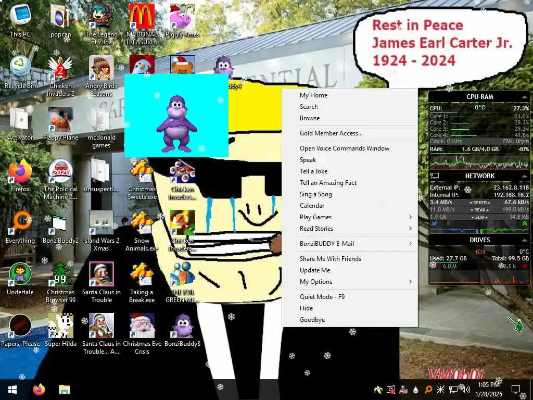Open the network tray icon
Viewport: 533px width, 400px height.
(453, 390)
